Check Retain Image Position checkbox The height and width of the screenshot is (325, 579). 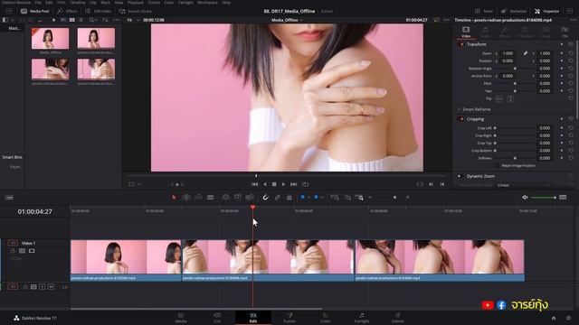pos(497,165)
